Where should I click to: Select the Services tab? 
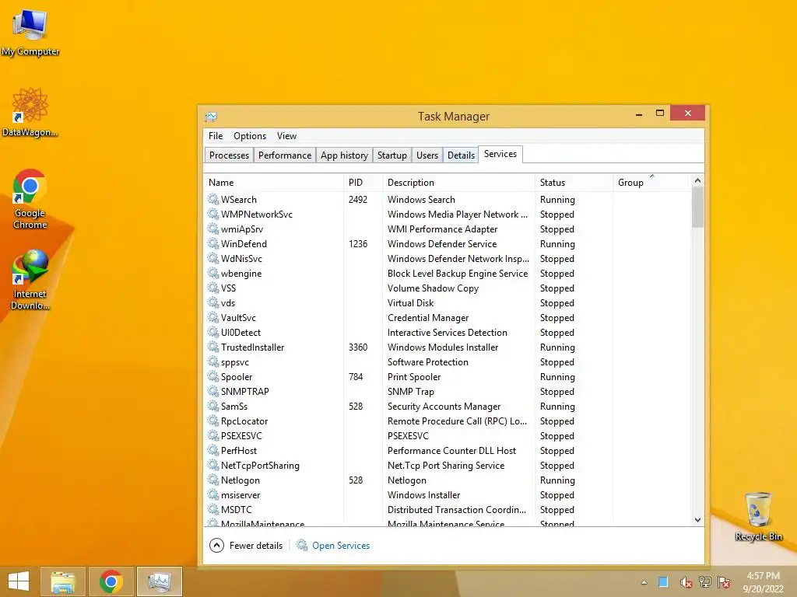[500, 154]
